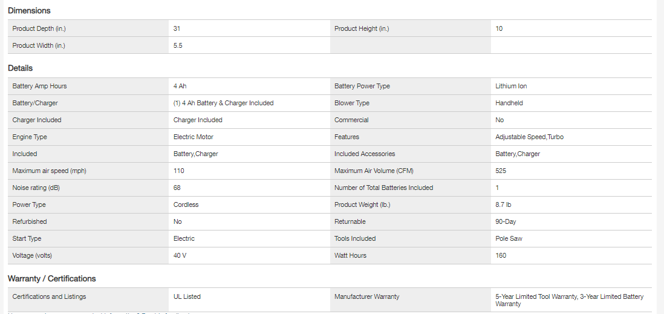This screenshot has width=664, height=314.
Task: Click the Maximum air speed (mph) label
Action: click(50, 171)
